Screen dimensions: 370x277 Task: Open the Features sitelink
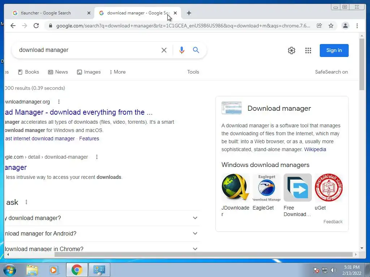[89, 138]
